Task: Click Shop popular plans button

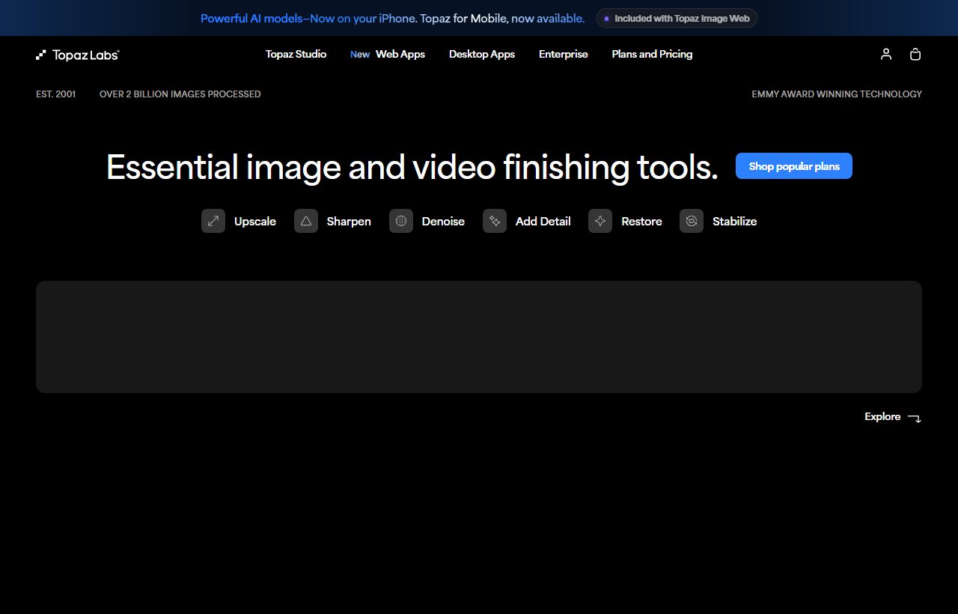Action: coord(794,166)
